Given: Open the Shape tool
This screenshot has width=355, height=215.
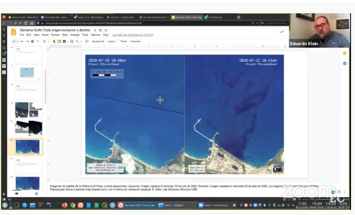Looking at the screenshot, I should click(71, 41).
